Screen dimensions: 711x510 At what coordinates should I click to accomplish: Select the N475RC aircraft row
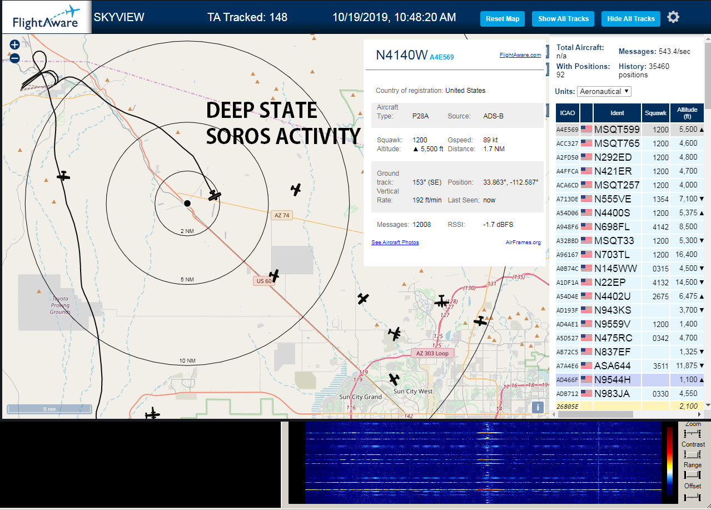630,338
